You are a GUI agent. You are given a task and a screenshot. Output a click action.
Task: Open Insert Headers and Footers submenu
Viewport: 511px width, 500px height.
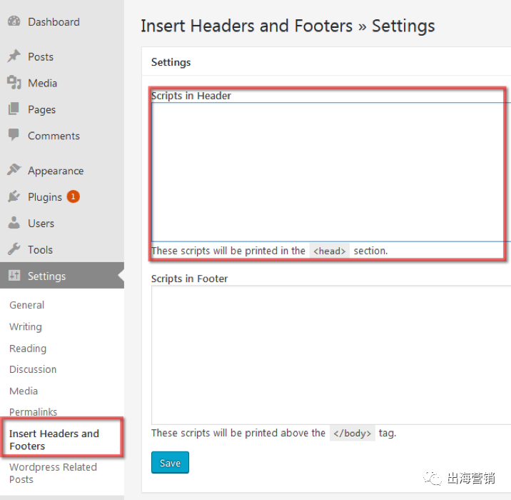pyautogui.click(x=54, y=440)
